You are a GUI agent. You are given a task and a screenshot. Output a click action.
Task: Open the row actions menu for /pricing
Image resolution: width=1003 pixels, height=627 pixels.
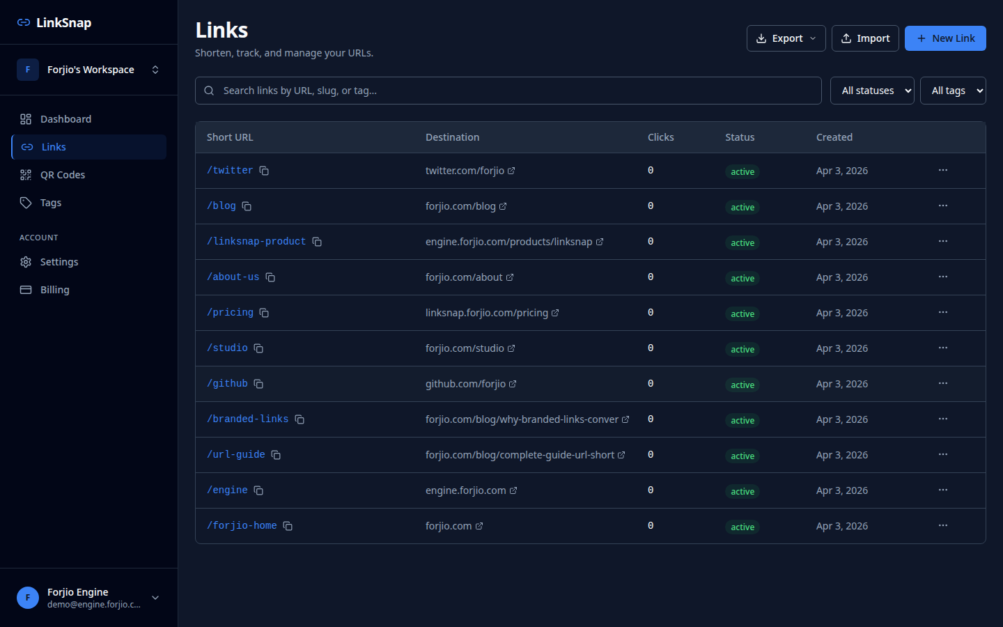point(943,312)
